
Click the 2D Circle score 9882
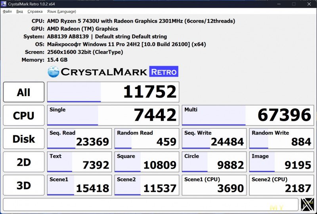pyautogui.click(x=214, y=162)
